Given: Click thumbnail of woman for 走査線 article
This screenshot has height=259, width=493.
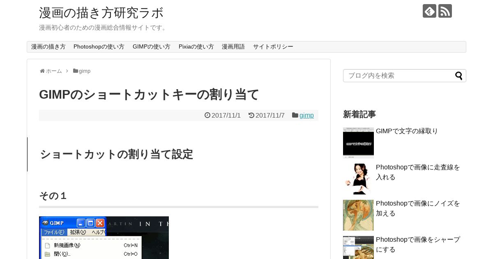Looking at the screenshot, I should (358, 179).
